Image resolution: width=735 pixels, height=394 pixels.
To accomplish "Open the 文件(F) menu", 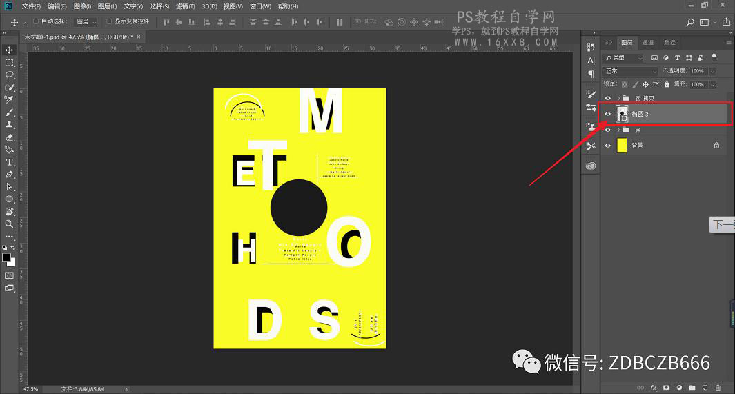I will pos(31,7).
